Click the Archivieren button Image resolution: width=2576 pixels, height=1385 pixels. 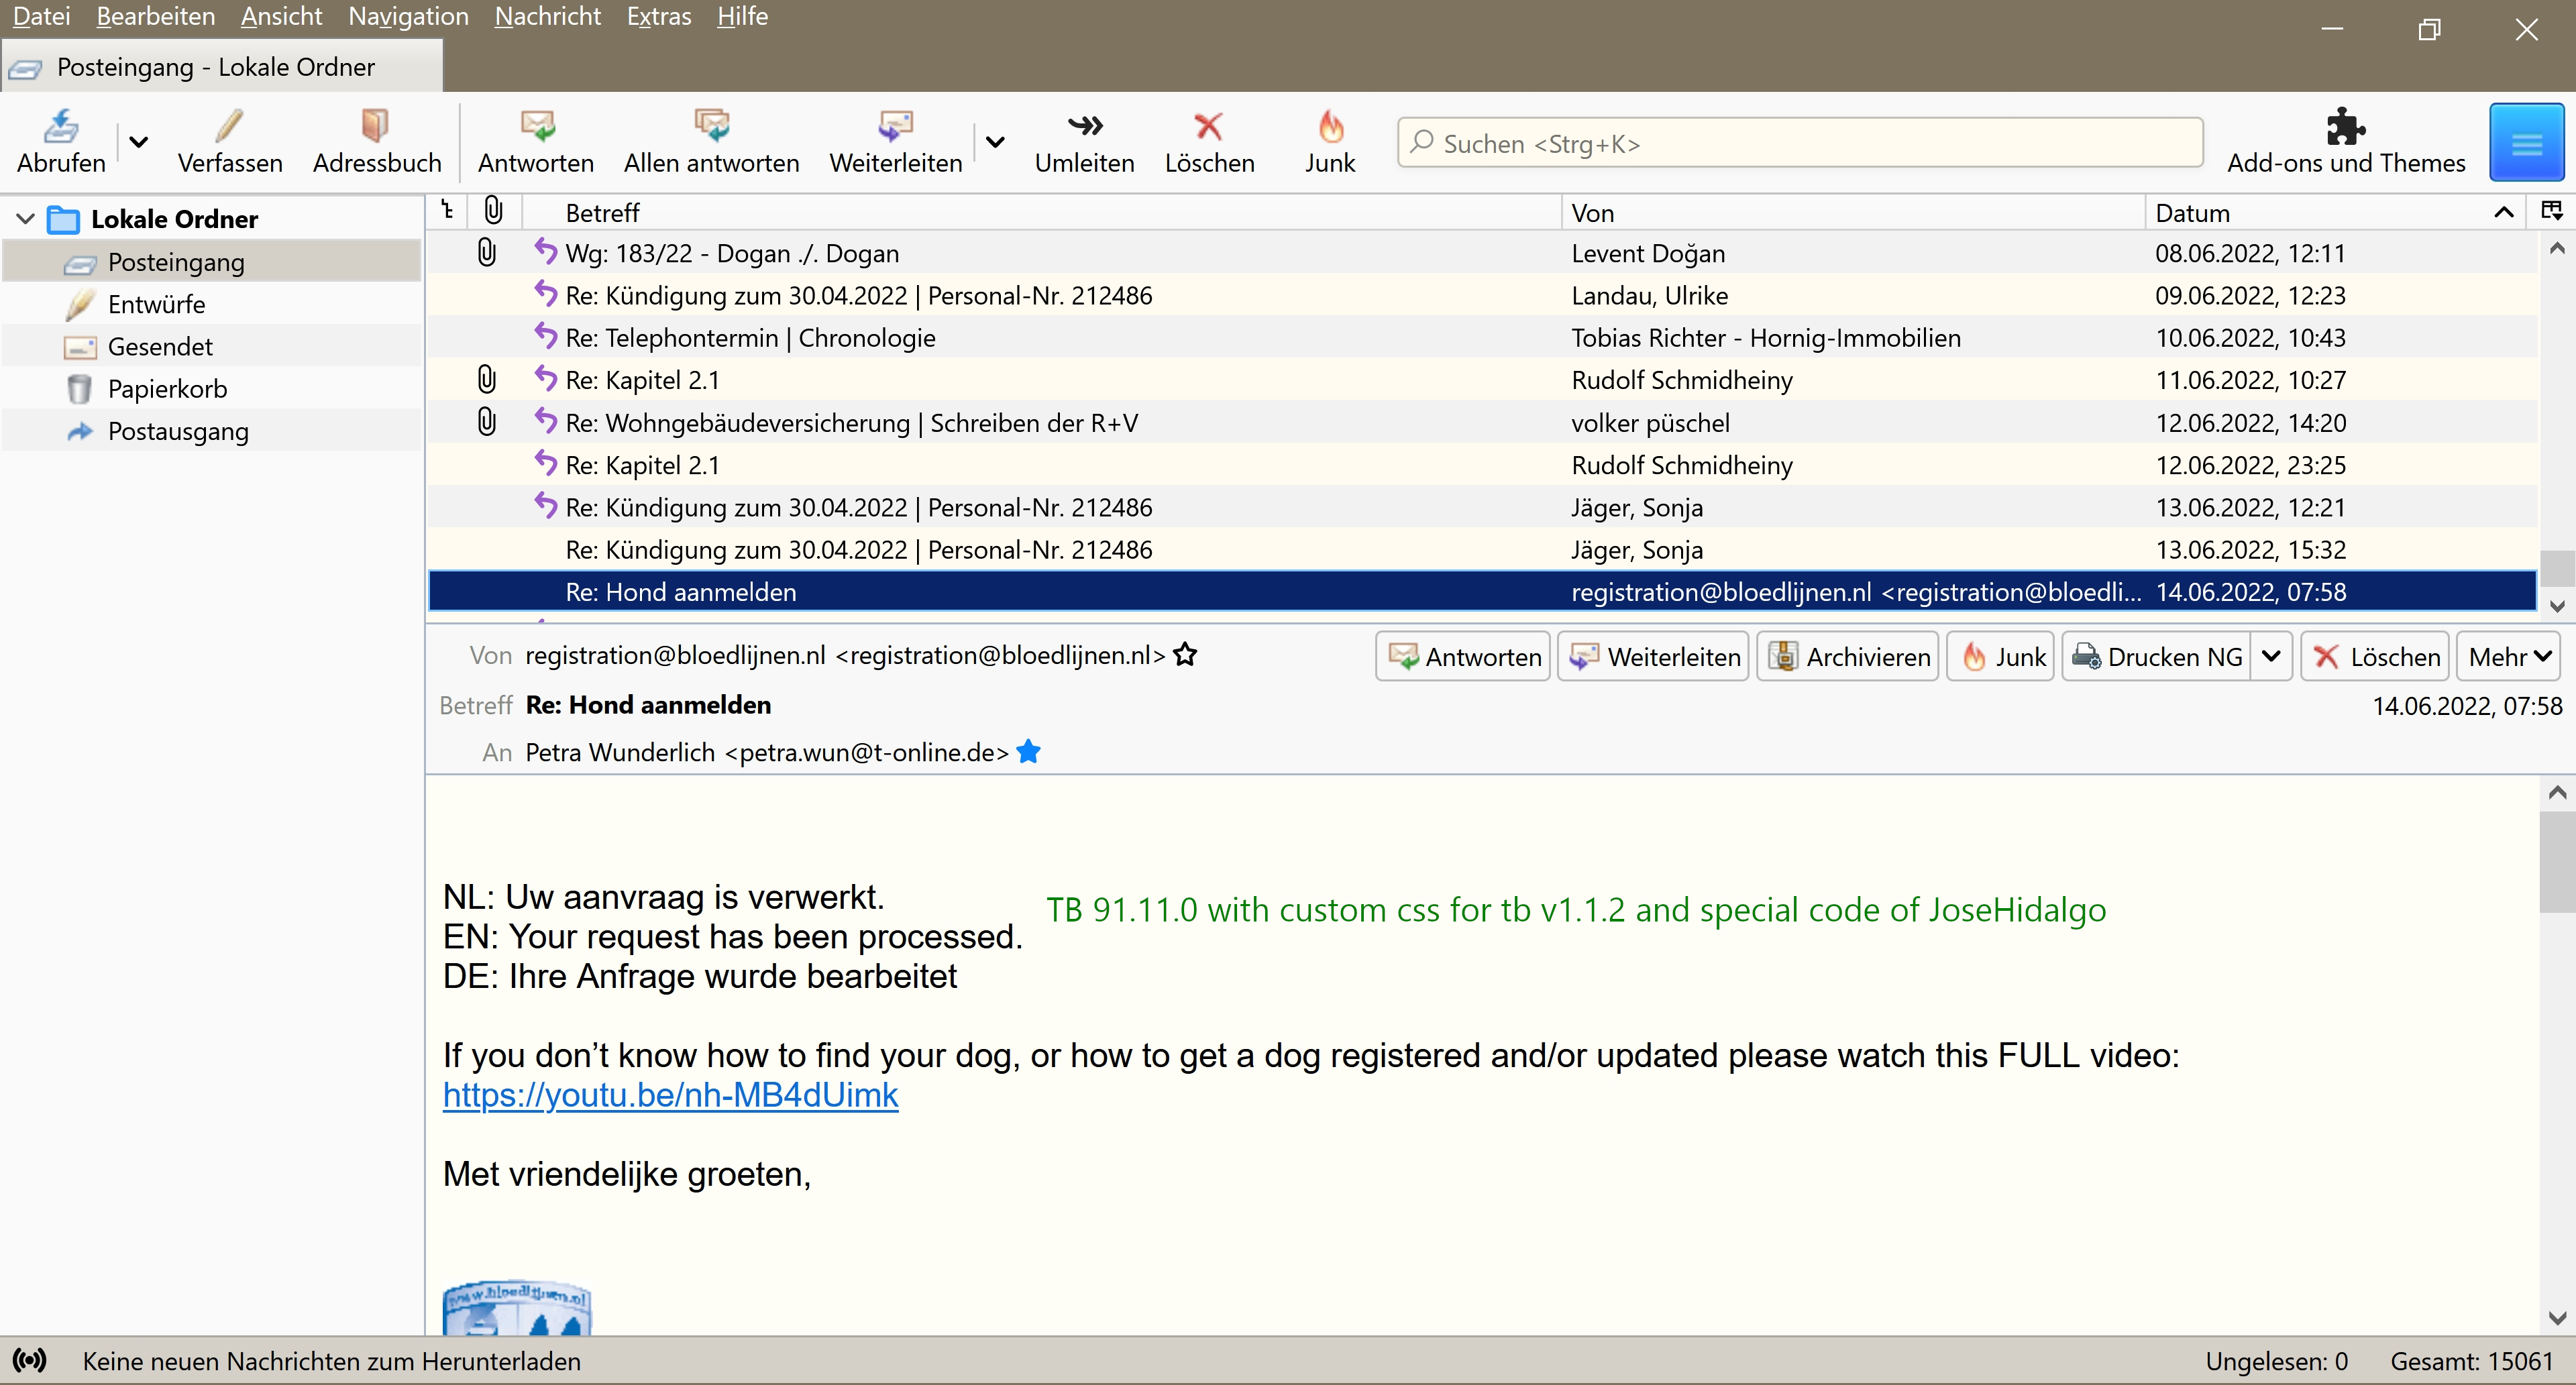(1848, 657)
